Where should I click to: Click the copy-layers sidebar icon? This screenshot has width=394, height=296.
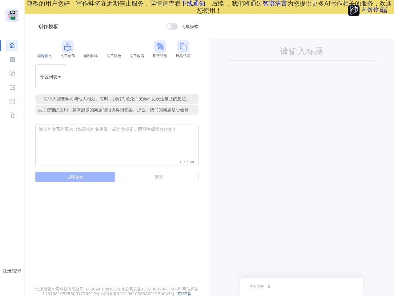point(12,115)
